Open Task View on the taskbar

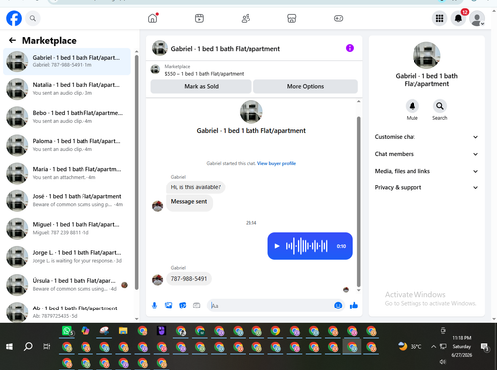click(x=47, y=346)
